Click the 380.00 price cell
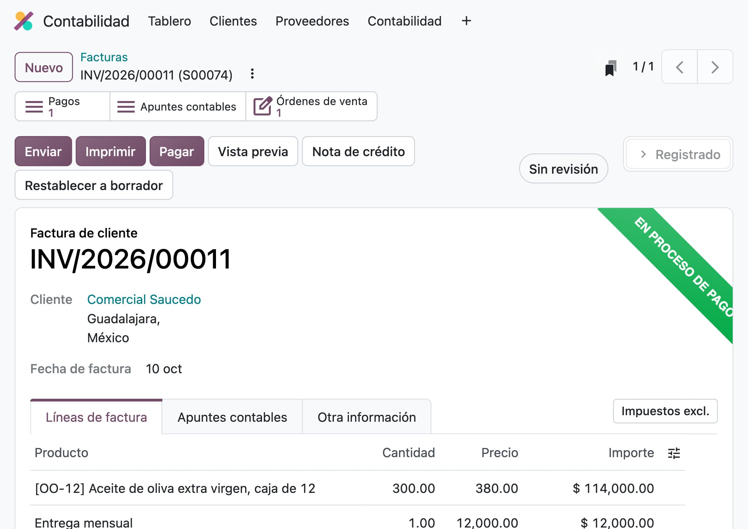This screenshot has height=529, width=748. [497, 488]
